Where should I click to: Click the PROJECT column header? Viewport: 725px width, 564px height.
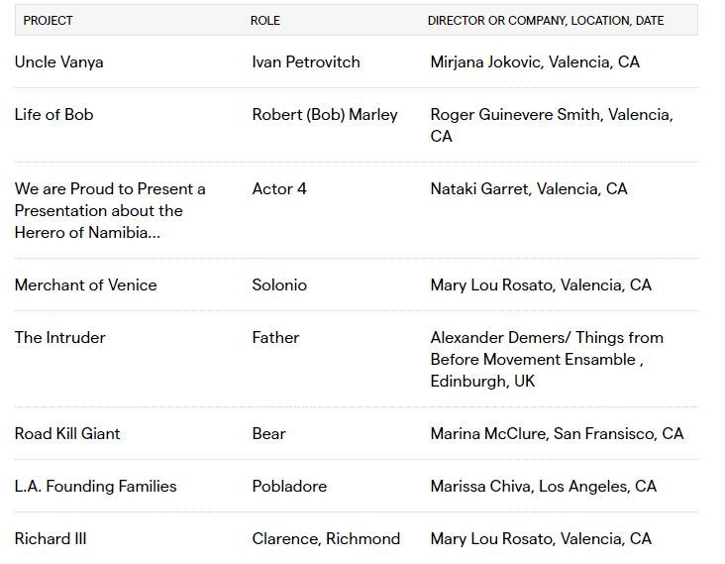(48, 21)
